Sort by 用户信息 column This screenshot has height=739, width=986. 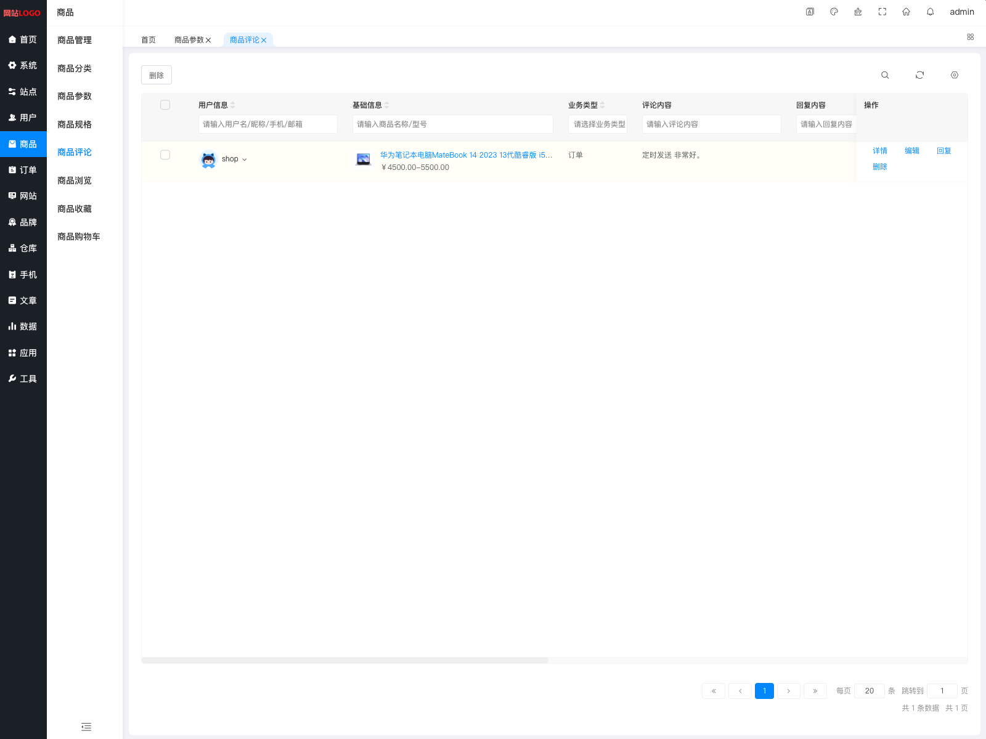[233, 105]
